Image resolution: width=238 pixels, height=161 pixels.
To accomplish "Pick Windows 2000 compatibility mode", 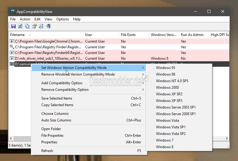I will (179, 88).
